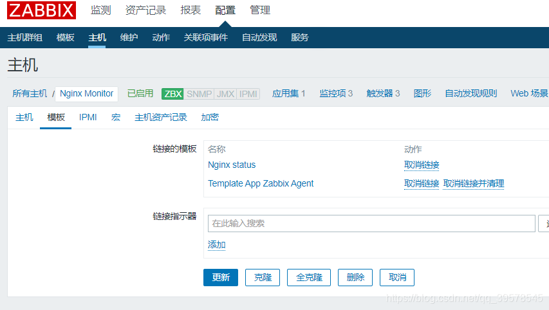
Task: Click the 链接指示器 label
Action: [x=174, y=216]
